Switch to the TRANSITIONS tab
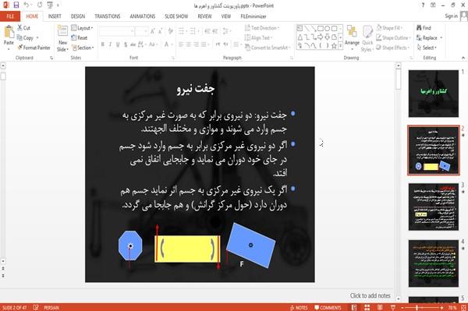The image size is (468, 311). [x=108, y=16]
